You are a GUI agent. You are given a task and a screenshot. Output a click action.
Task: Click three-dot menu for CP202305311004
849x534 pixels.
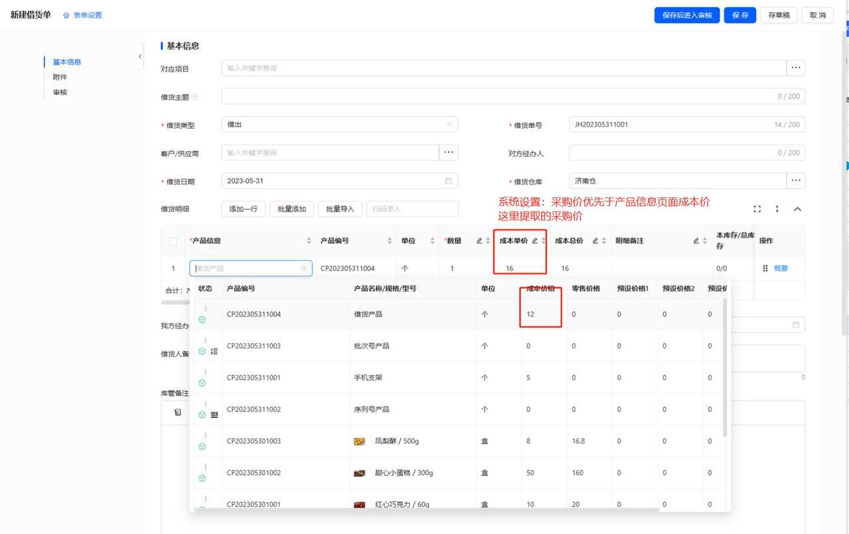pos(206,309)
